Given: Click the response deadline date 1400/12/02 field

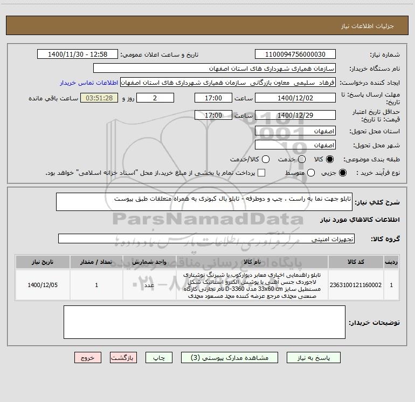Looking at the screenshot, I should pos(295,98).
